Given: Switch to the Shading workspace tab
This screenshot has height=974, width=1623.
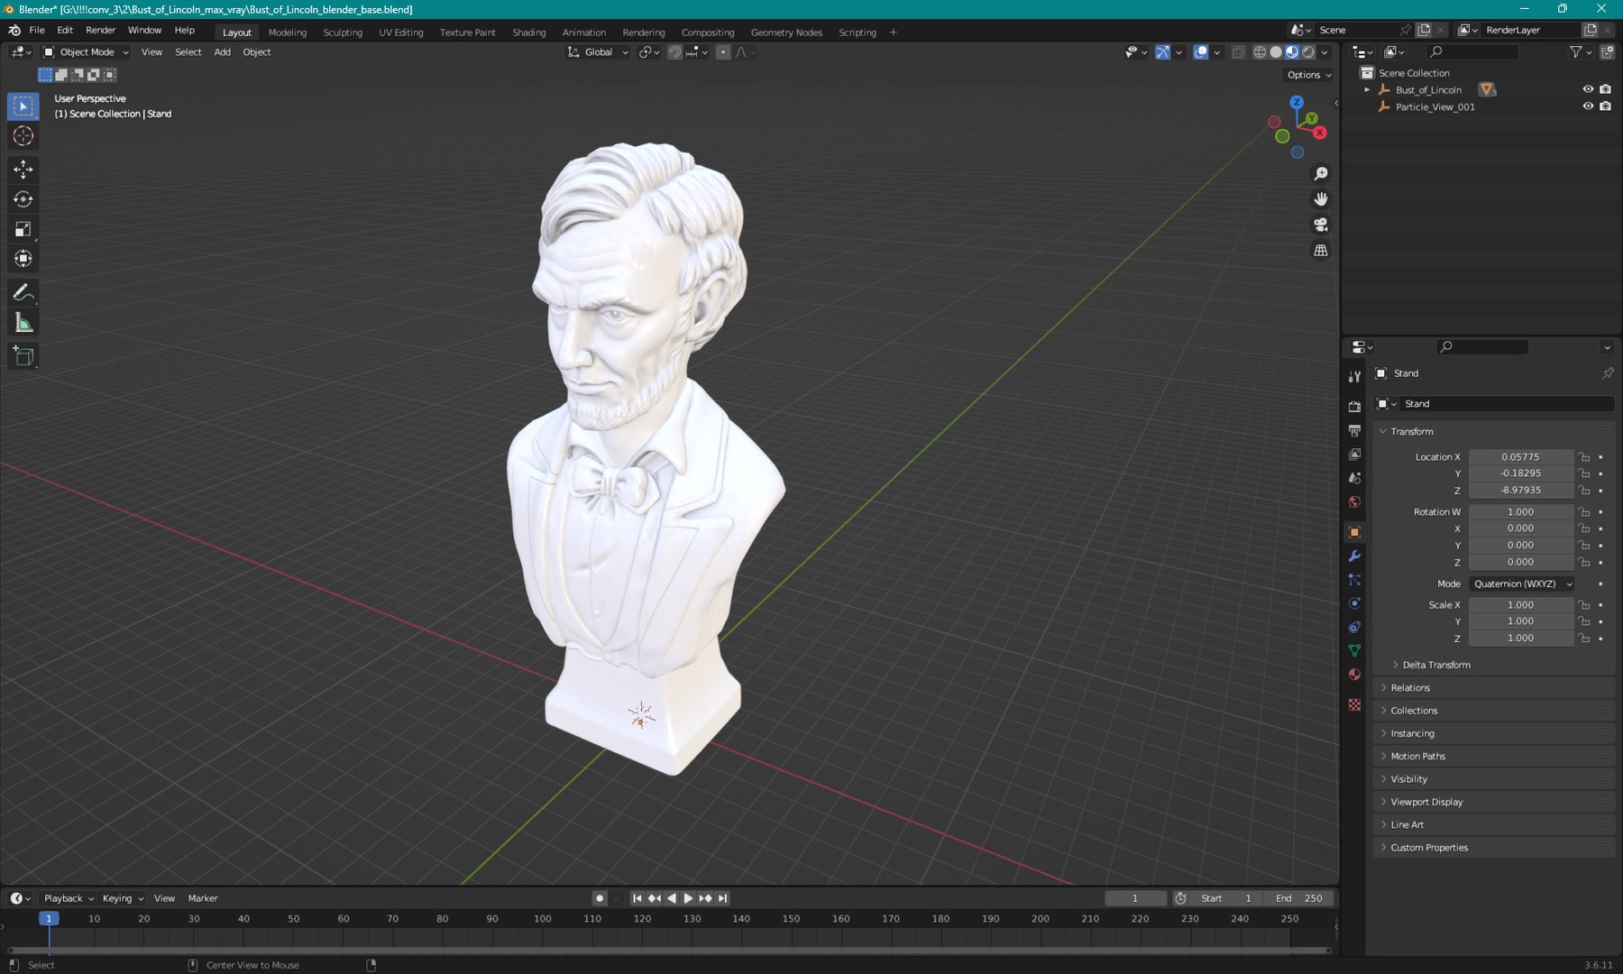Looking at the screenshot, I should tap(529, 32).
